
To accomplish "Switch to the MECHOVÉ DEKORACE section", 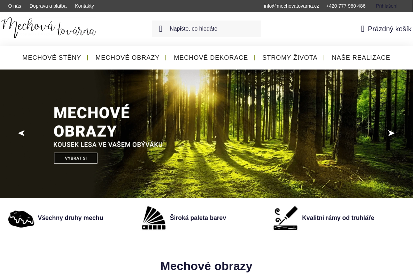I will [x=211, y=58].
